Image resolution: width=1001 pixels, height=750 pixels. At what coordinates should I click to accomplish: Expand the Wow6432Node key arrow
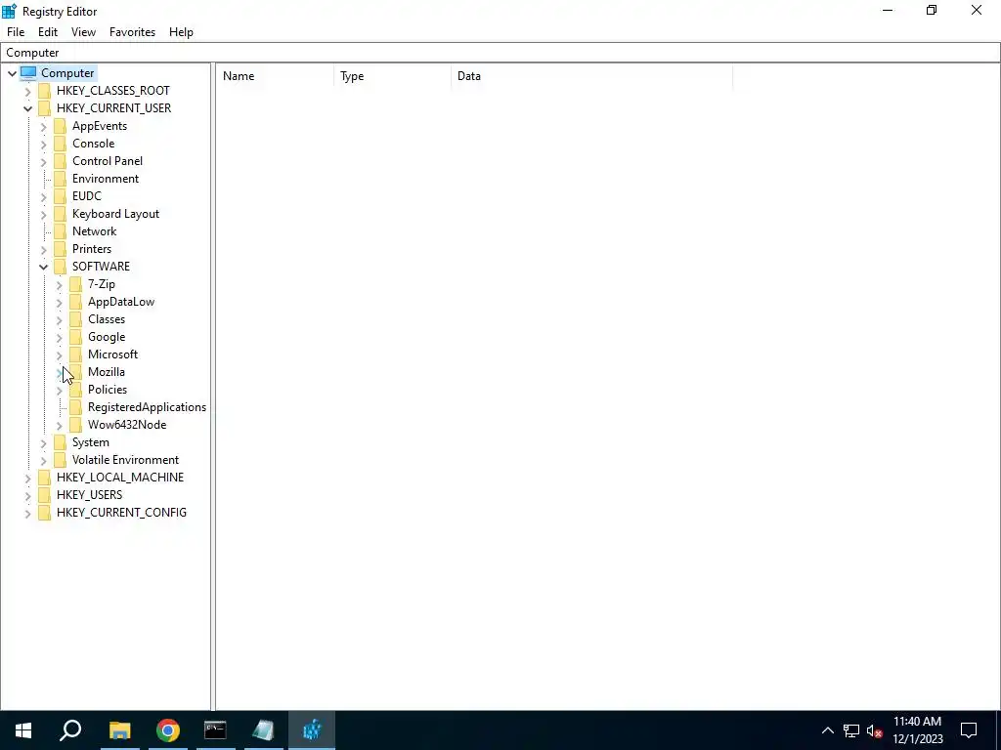tap(60, 425)
